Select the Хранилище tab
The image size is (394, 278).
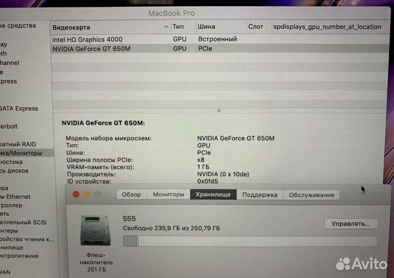coord(213,195)
